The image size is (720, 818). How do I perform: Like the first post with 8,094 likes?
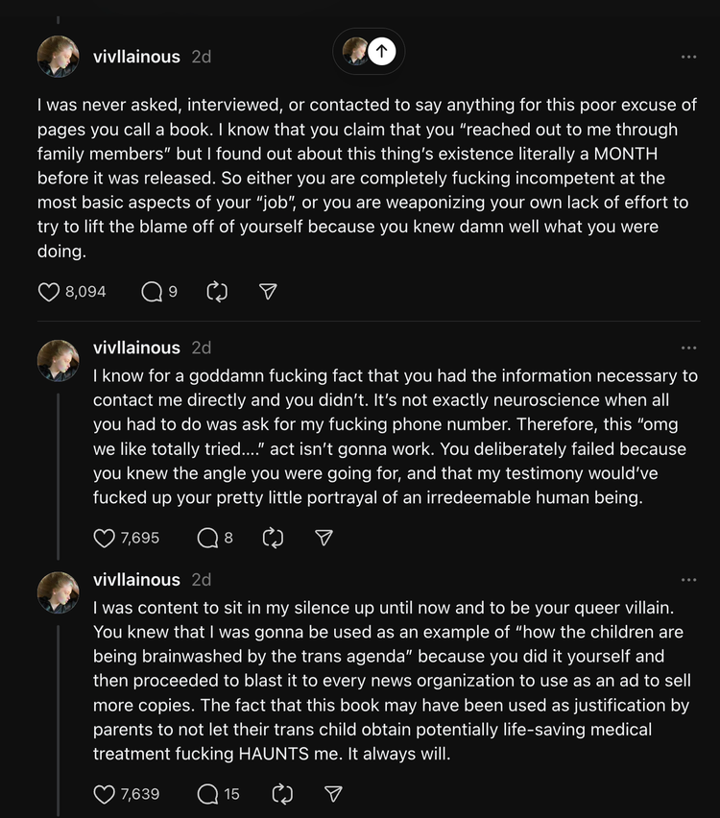tap(49, 292)
